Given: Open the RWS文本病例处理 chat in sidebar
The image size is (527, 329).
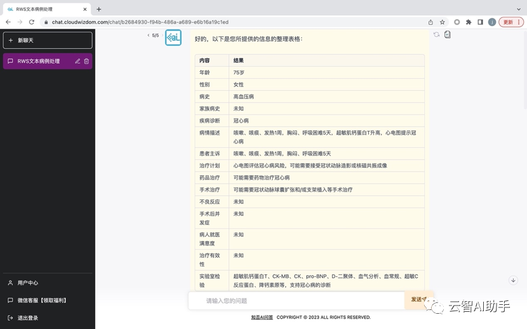Looking at the screenshot, I should click(x=48, y=61).
